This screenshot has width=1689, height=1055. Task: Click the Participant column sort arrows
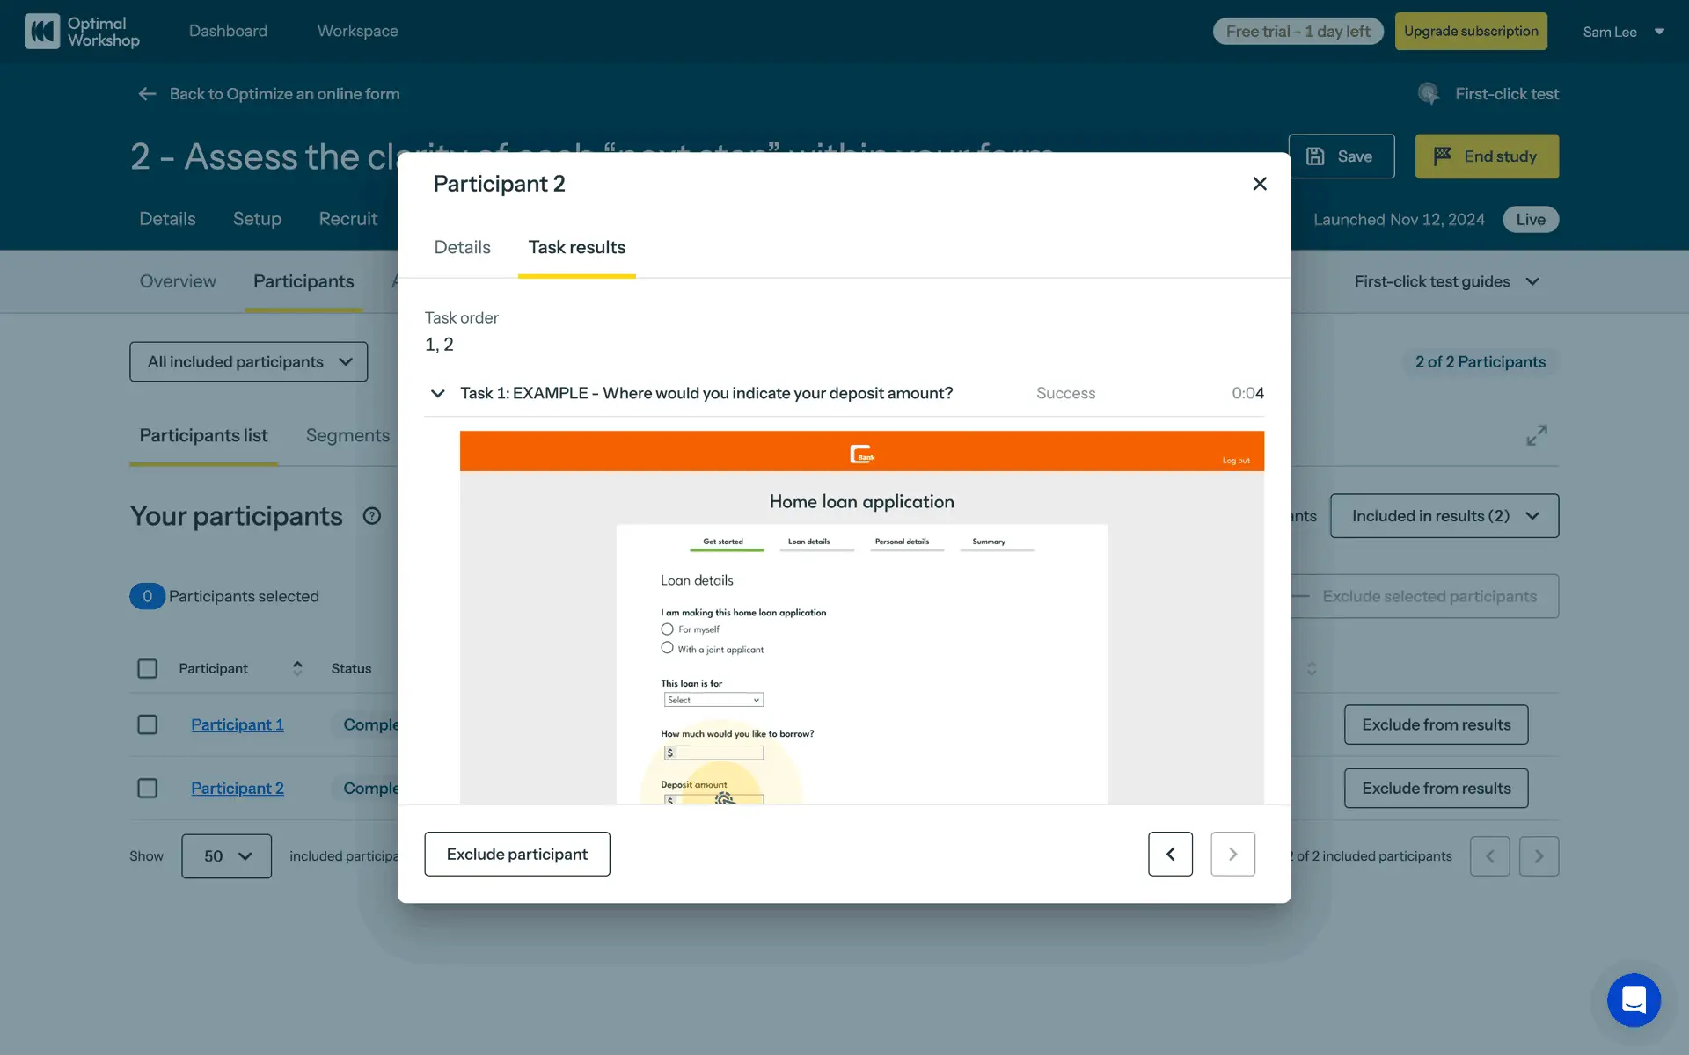tap(297, 668)
